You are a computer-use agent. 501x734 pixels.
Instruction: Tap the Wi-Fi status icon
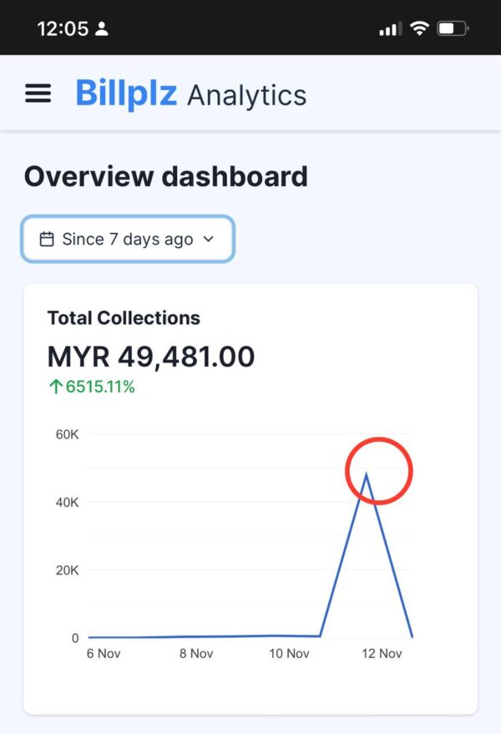coord(419,28)
